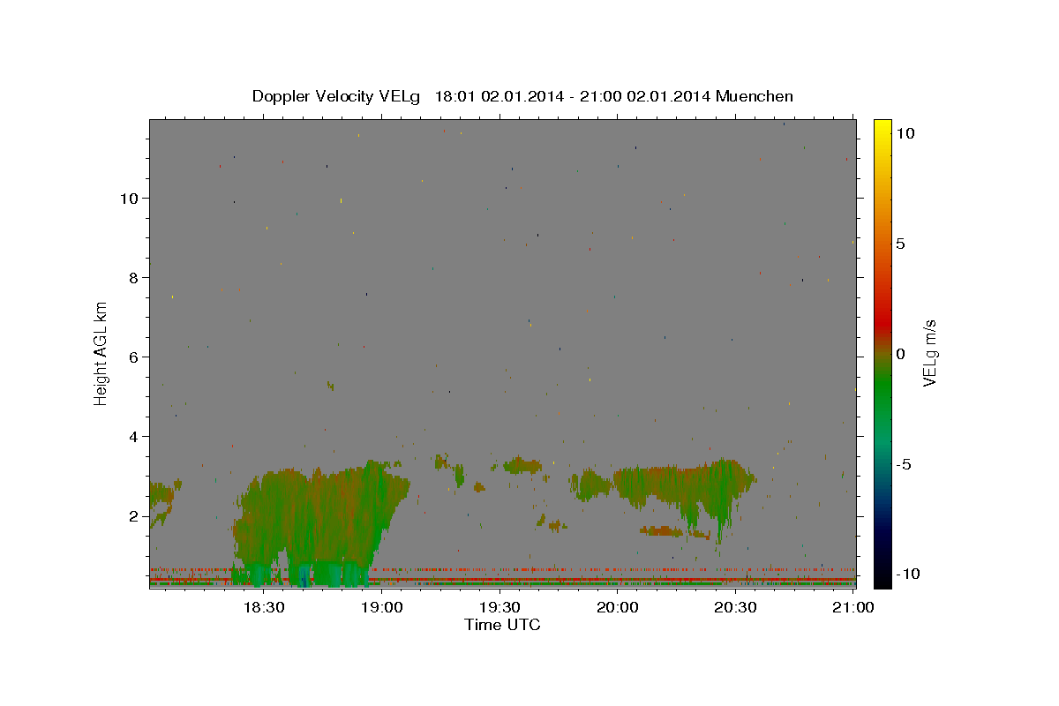The width and height of the screenshot is (1059, 706).
Task: Select the 20:00 time tick label
Action: pos(618,607)
